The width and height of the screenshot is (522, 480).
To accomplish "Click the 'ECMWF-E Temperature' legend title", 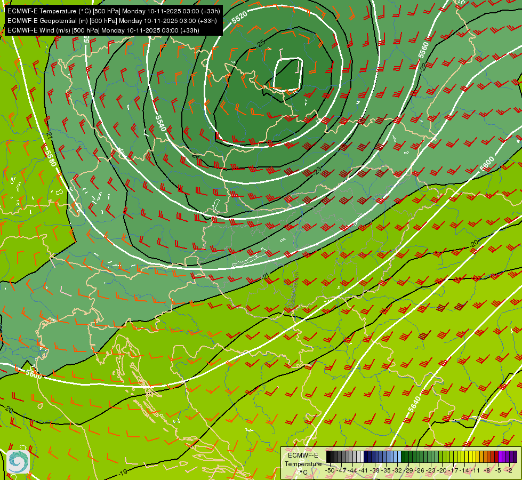I will (303, 460).
